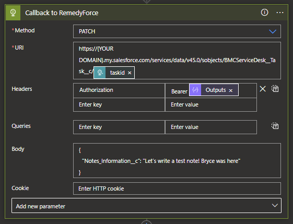
Task: Open the action info icon
Action: [x=264, y=13]
